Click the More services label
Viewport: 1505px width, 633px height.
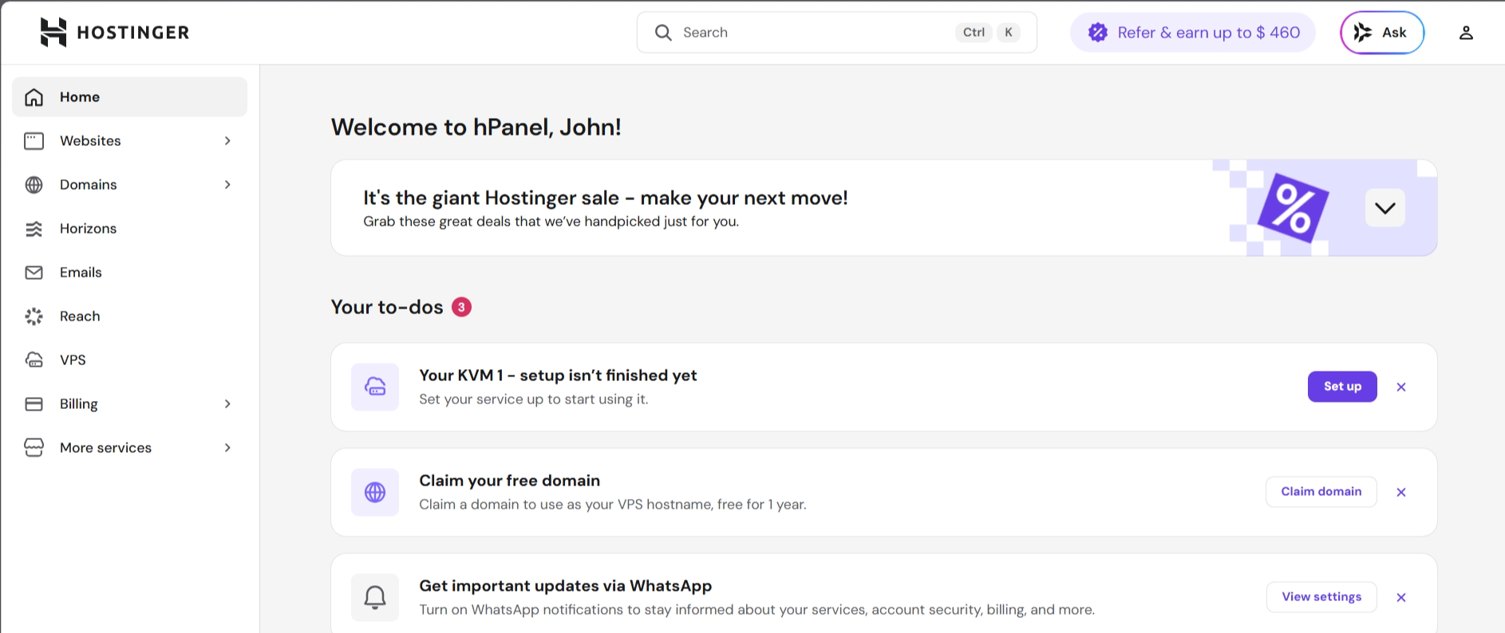105,448
